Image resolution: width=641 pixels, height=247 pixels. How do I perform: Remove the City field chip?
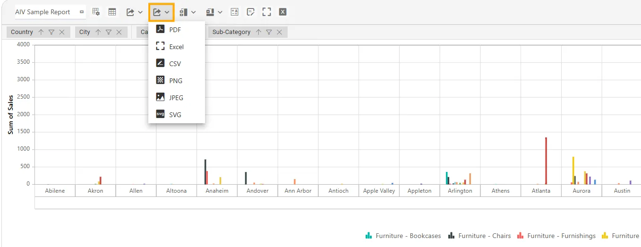[119, 32]
